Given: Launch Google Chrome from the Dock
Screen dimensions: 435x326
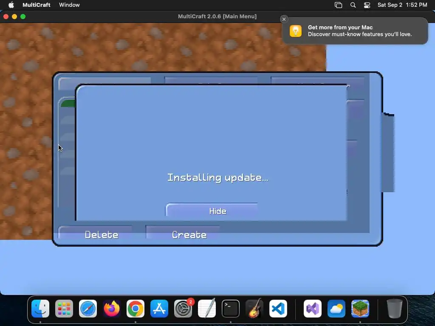Looking at the screenshot, I should [136, 309].
